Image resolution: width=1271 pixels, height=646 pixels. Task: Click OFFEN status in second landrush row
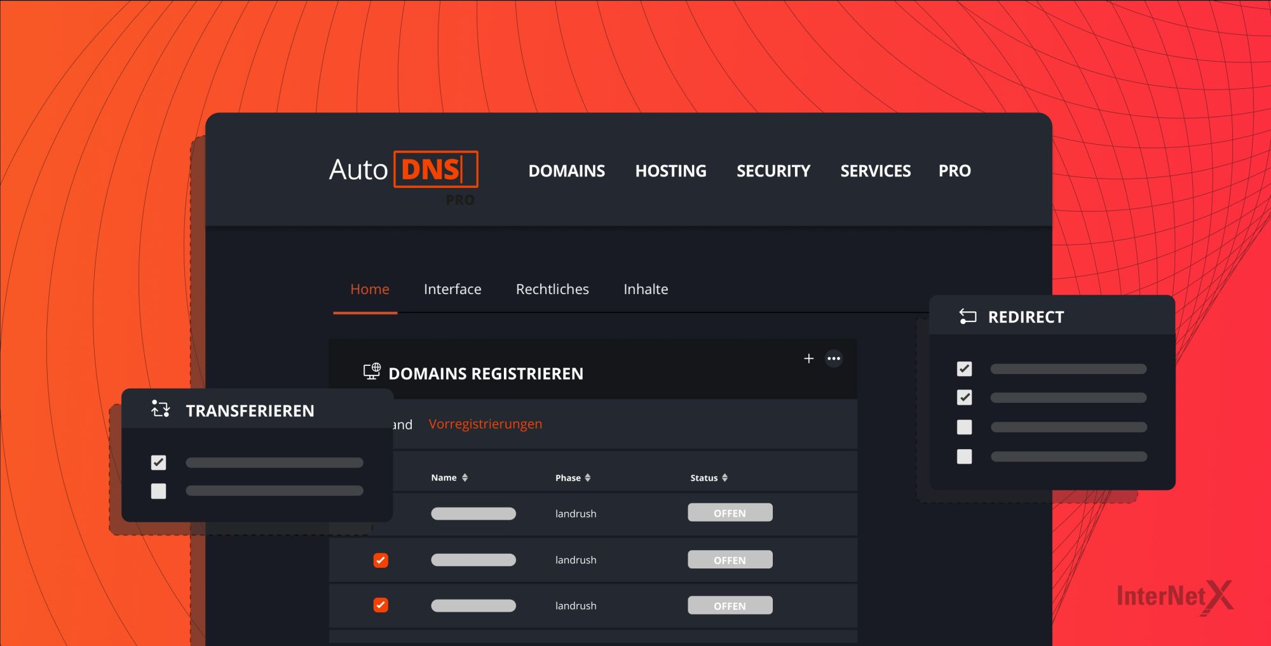pyautogui.click(x=730, y=560)
